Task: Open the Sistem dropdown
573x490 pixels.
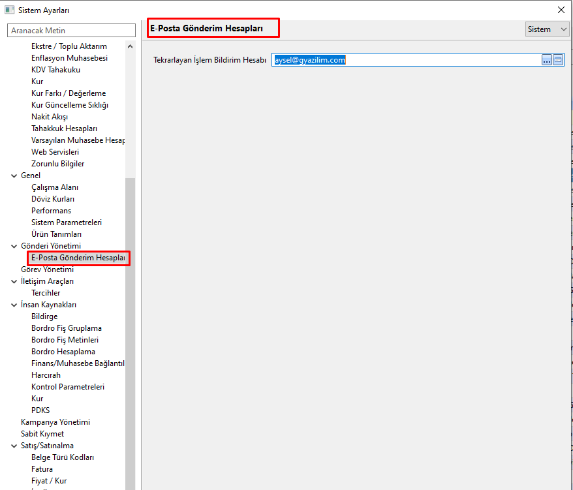Action: pos(547,29)
